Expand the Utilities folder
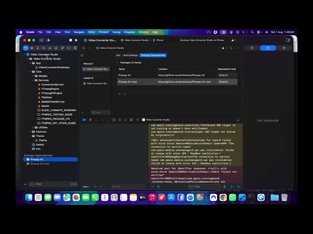This screenshot has height=234, width=313. [x=33, y=127]
